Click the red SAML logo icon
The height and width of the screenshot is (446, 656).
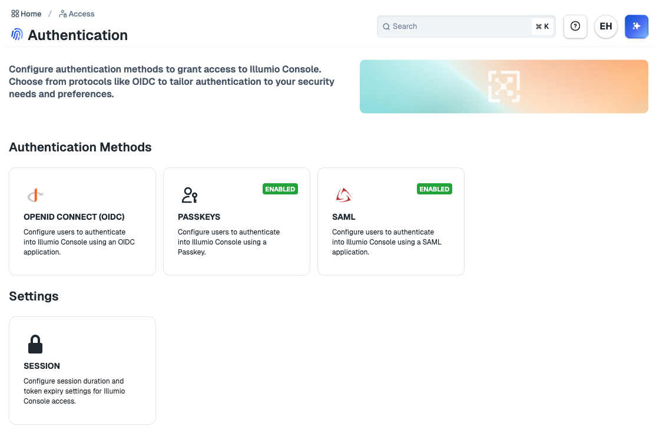(343, 195)
